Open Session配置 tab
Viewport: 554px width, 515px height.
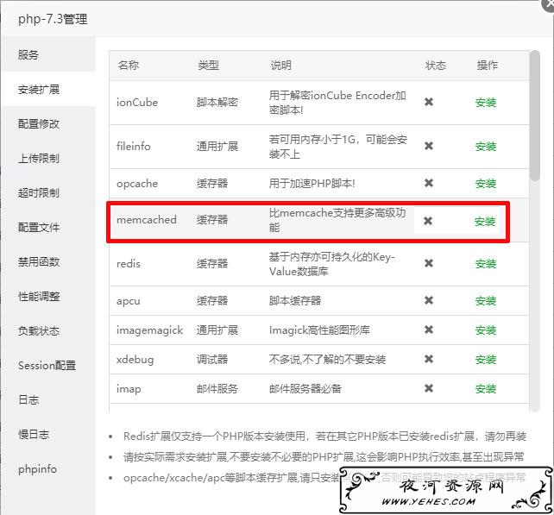click(48, 365)
